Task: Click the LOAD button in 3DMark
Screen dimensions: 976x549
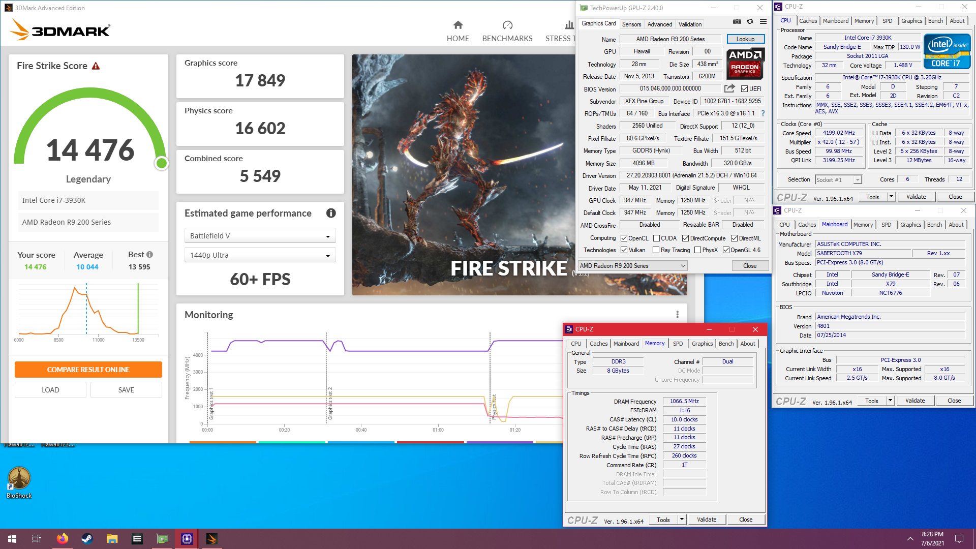Action: [50, 390]
